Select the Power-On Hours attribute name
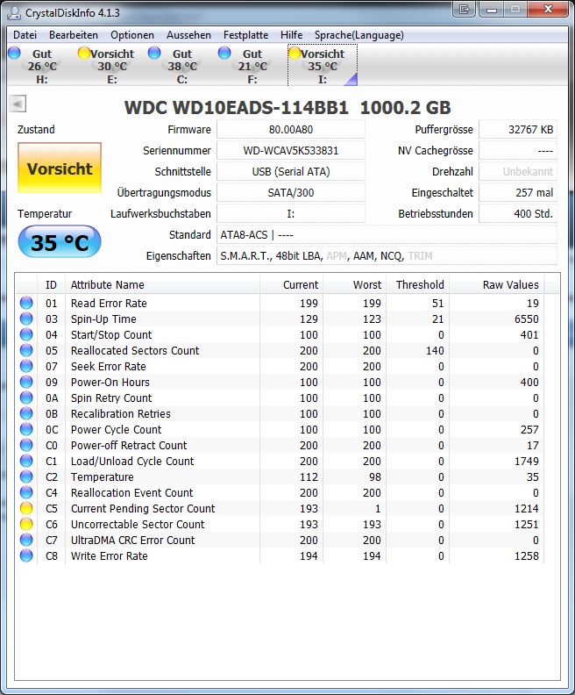The height and width of the screenshot is (695, 575). (x=110, y=382)
